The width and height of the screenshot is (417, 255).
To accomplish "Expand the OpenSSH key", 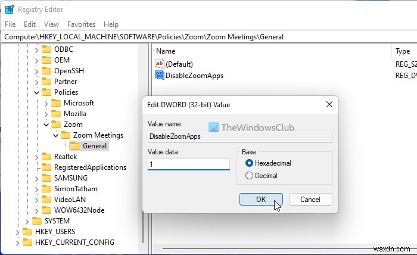I will click(x=36, y=71).
